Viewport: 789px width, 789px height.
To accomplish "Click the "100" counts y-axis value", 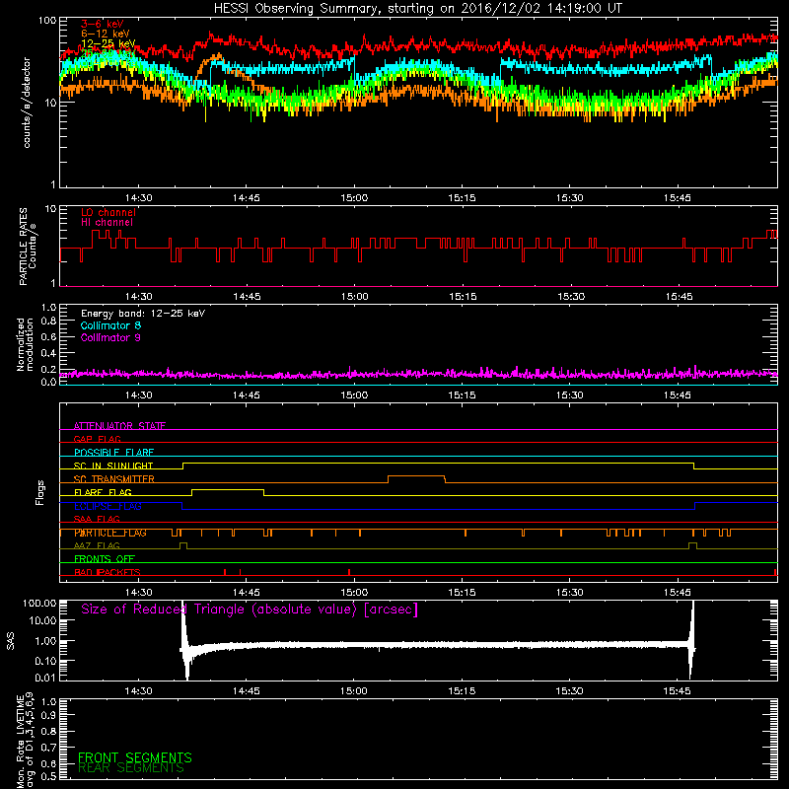I will coord(47,21).
